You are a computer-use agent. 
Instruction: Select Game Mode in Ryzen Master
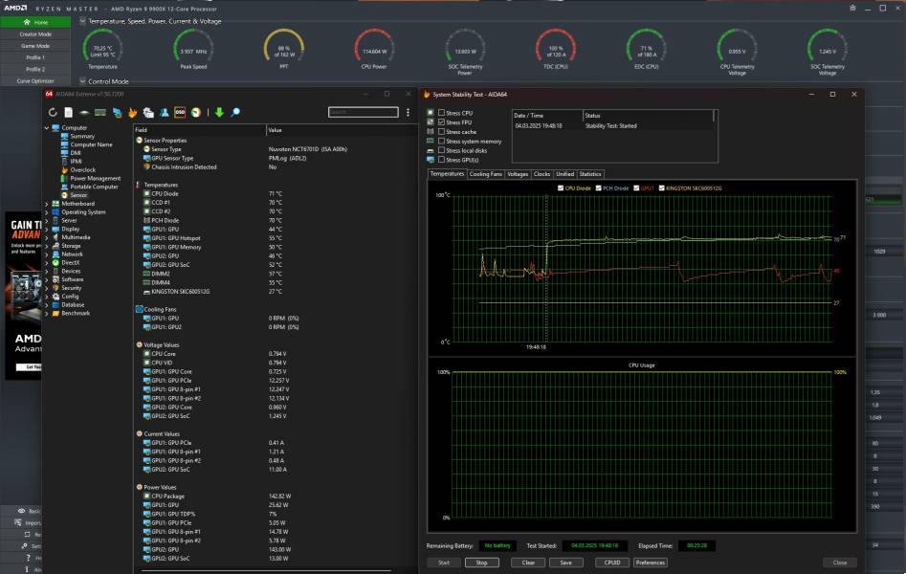(x=35, y=46)
